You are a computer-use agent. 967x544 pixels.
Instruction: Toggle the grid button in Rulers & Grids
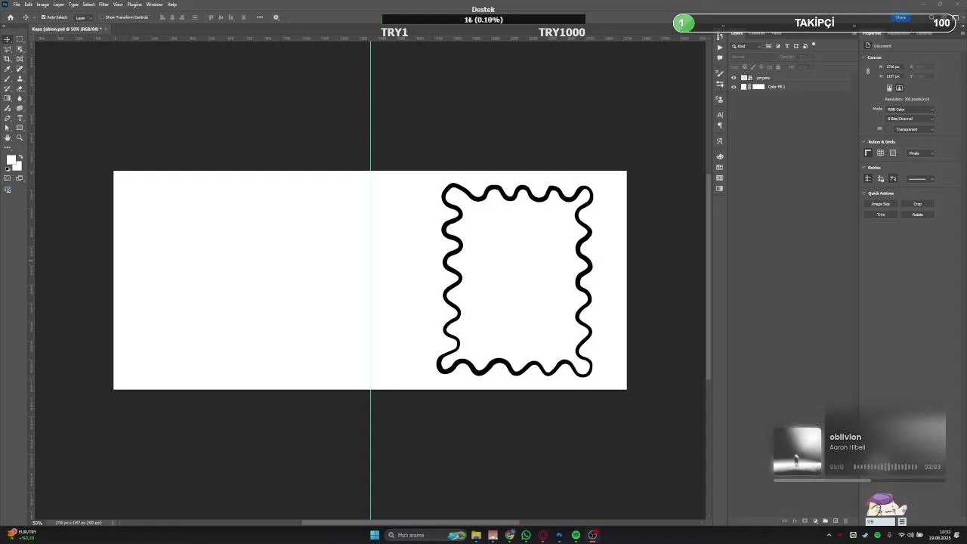(x=880, y=153)
